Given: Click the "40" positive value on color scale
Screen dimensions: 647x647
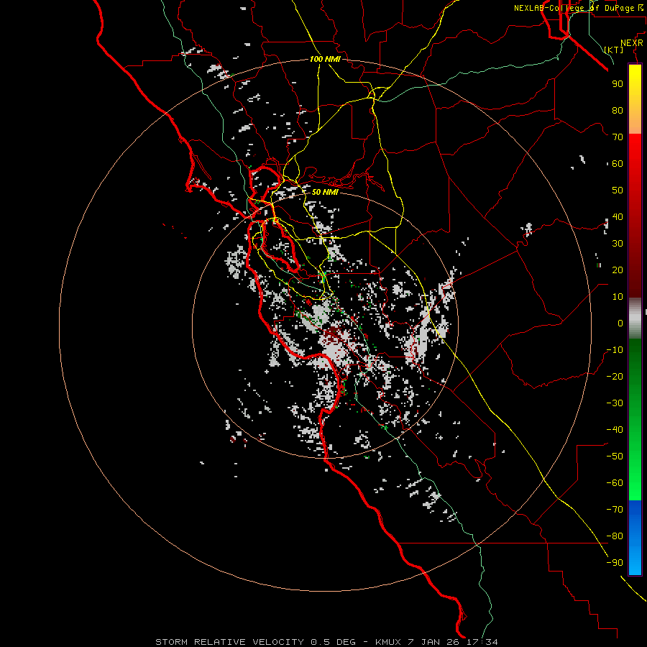Looking at the screenshot, I should point(618,216).
